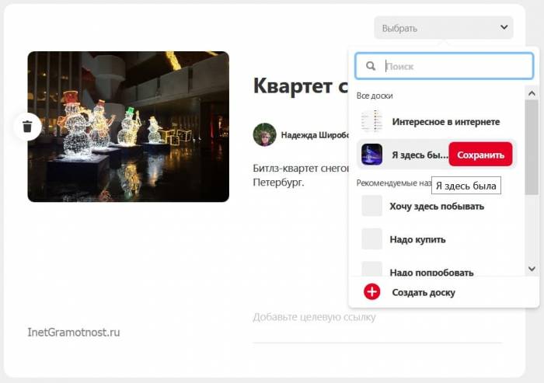The height and width of the screenshot is (383, 544).
Task: Click the red plus icon for creating a board
Action: coord(372,292)
